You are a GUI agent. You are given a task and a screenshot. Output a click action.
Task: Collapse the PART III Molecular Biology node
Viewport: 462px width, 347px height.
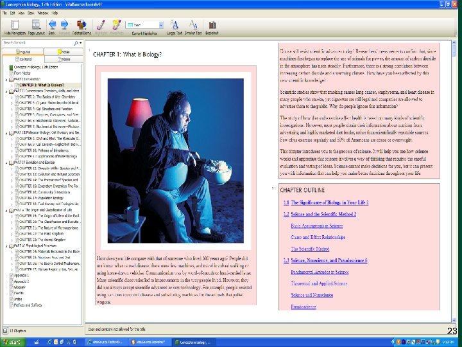point(6,133)
